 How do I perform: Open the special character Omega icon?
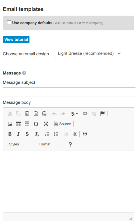click(36, 124)
